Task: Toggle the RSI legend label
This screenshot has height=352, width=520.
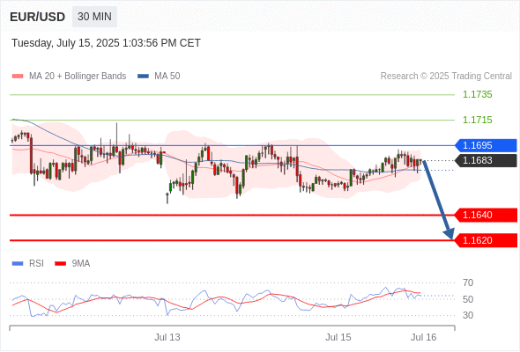Action: (x=36, y=264)
